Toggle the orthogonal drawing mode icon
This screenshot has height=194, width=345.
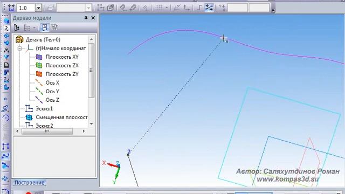click(199, 8)
